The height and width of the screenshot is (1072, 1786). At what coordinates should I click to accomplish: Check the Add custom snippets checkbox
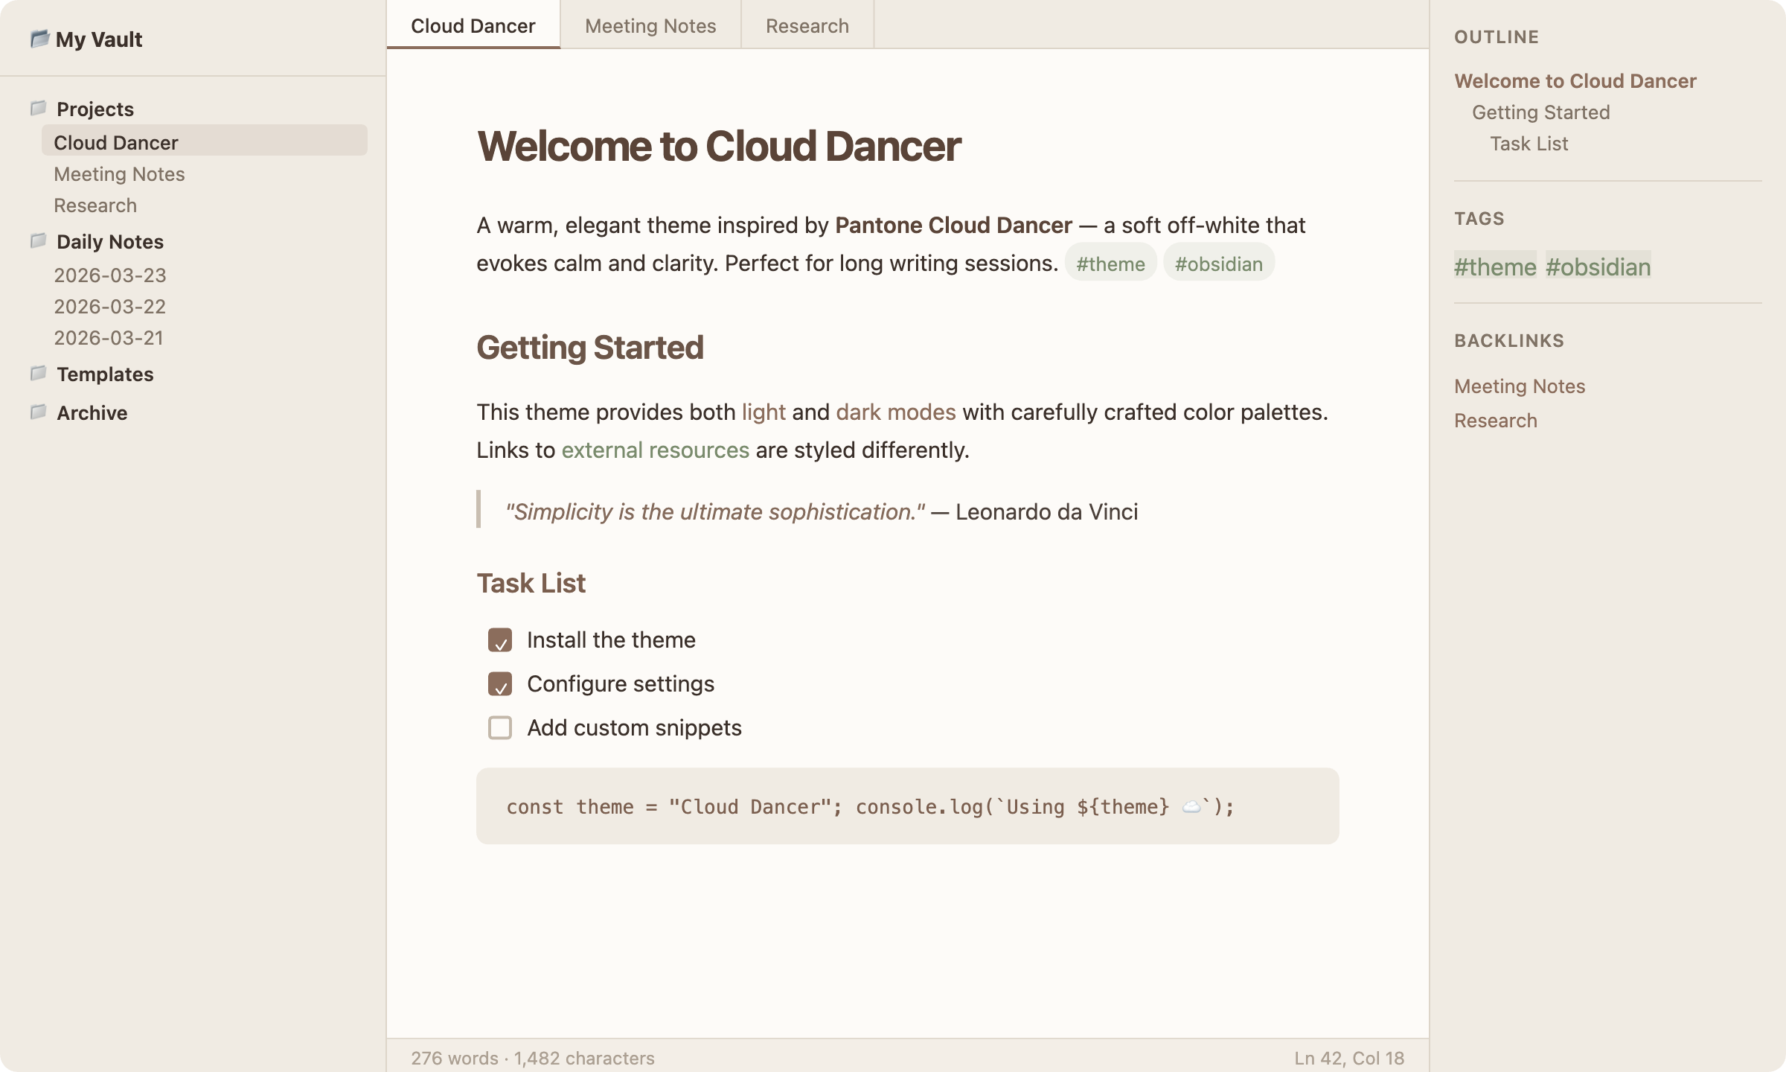500,728
